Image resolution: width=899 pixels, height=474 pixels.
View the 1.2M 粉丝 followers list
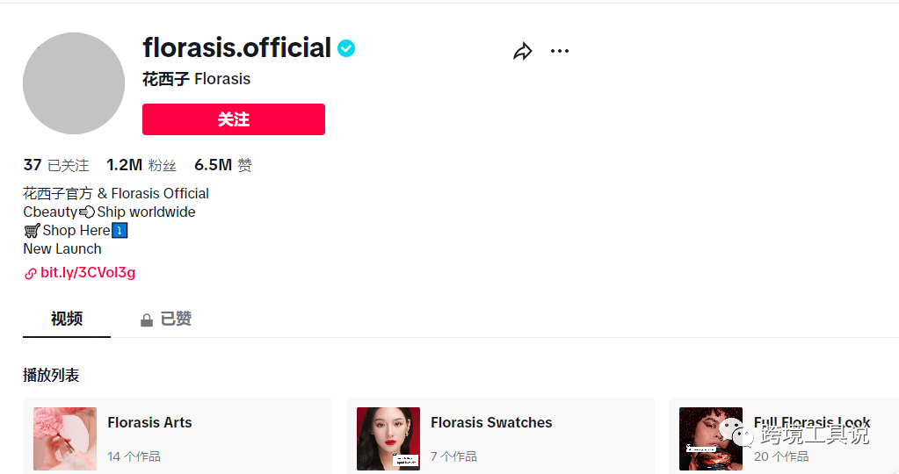[141, 165]
